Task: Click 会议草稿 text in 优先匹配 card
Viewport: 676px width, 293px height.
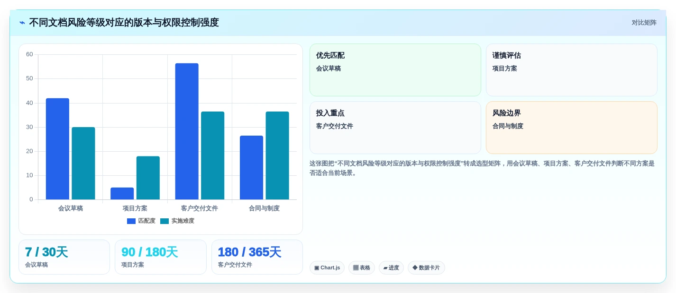Action: (x=329, y=69)
